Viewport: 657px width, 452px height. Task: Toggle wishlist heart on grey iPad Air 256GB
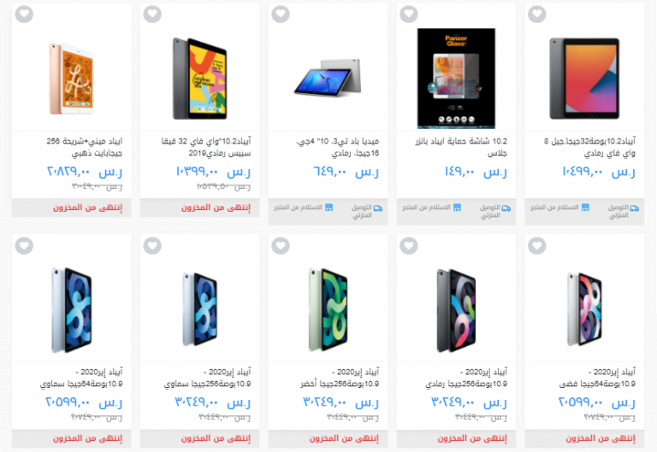pyautogui.click(x=409, y=245)
